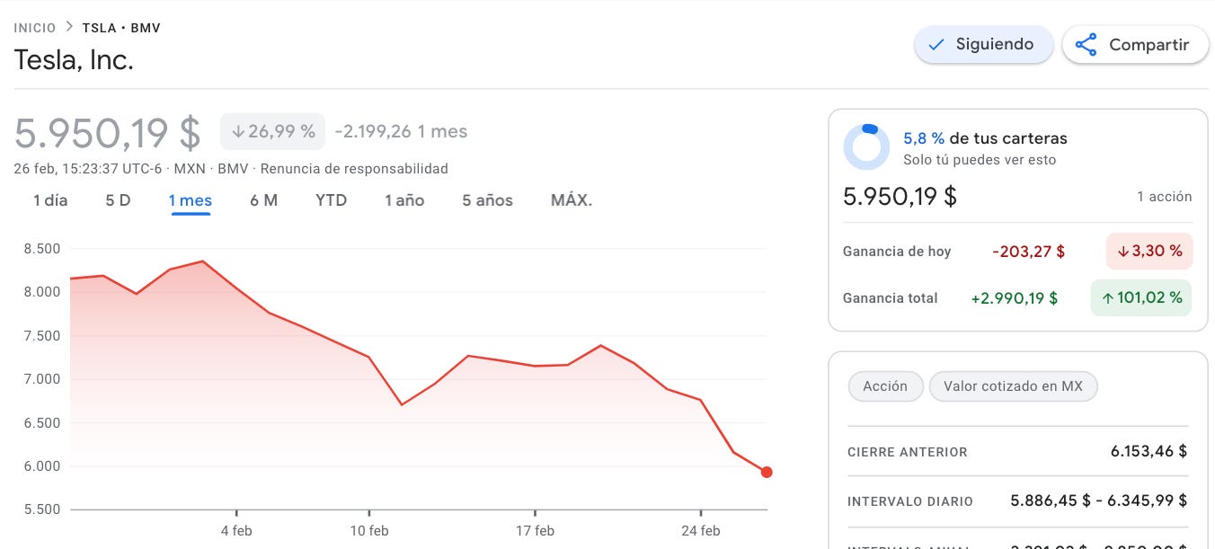Click the Tesla, Inc. title
The width and height of the screenshot is (1215, 549).
coord(74,60)
